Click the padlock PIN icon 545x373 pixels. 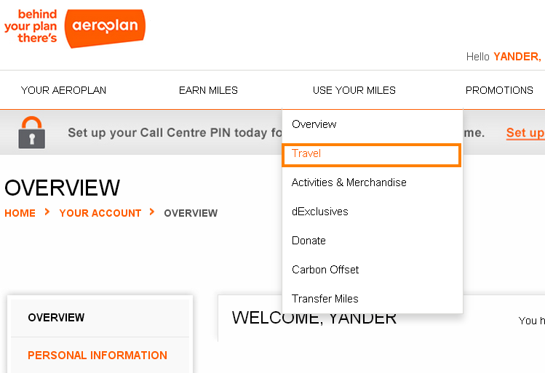coord(31,133)
